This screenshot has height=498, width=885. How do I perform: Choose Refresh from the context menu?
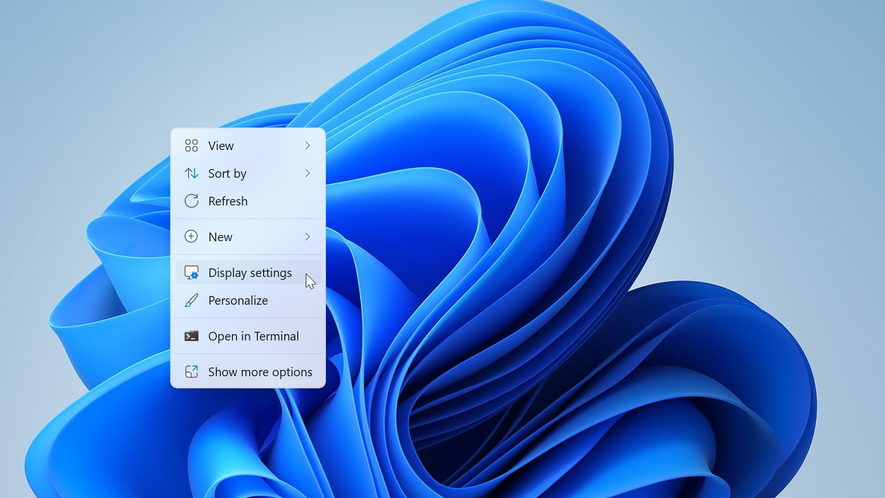[x=228, y=201]
